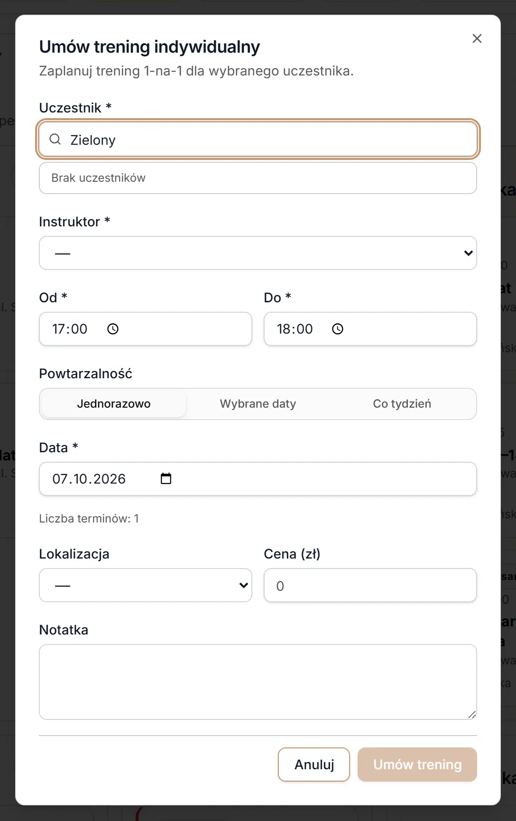Expand the Lokalizacja select box
516x821 pixels.
pyautogui.click(x=146, y=585)
